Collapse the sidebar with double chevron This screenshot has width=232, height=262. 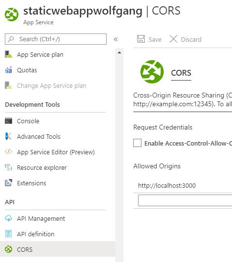click(116, 39)
